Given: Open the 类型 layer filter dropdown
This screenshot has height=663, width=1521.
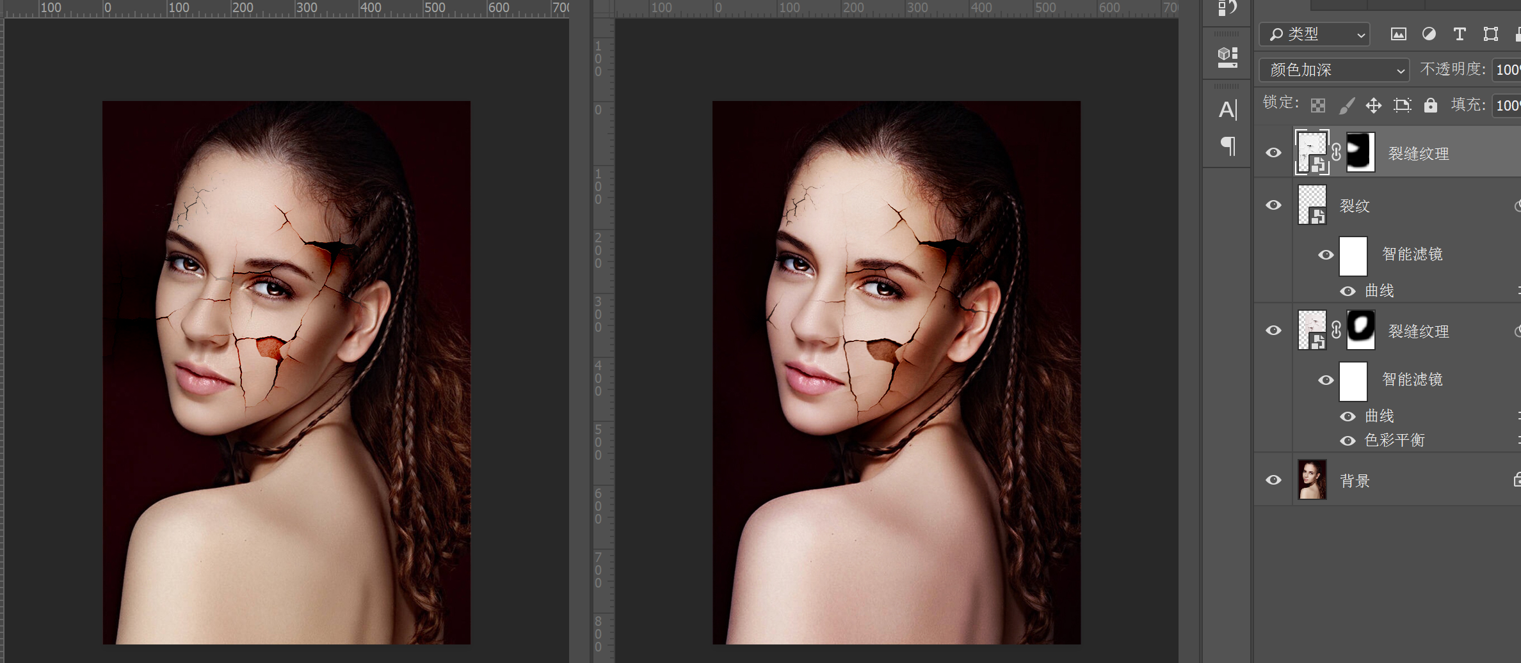Looking at the screenshot, I should point(1315,35).
